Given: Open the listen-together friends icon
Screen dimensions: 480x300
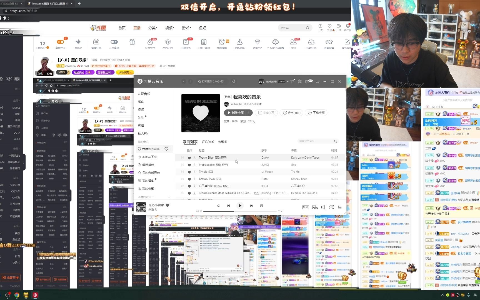Looking at the screenshot, I should [x=332, y=207].
